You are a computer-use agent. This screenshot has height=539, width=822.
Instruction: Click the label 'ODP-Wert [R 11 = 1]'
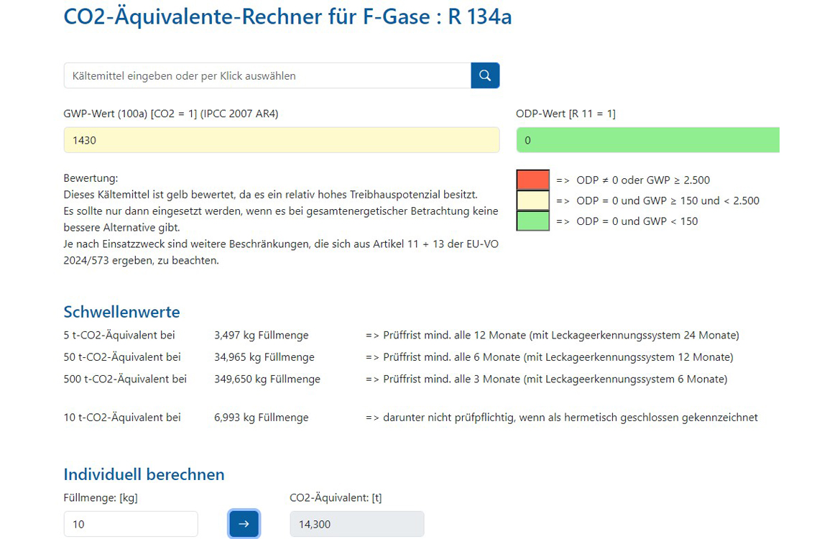click(x=565, y=114)
